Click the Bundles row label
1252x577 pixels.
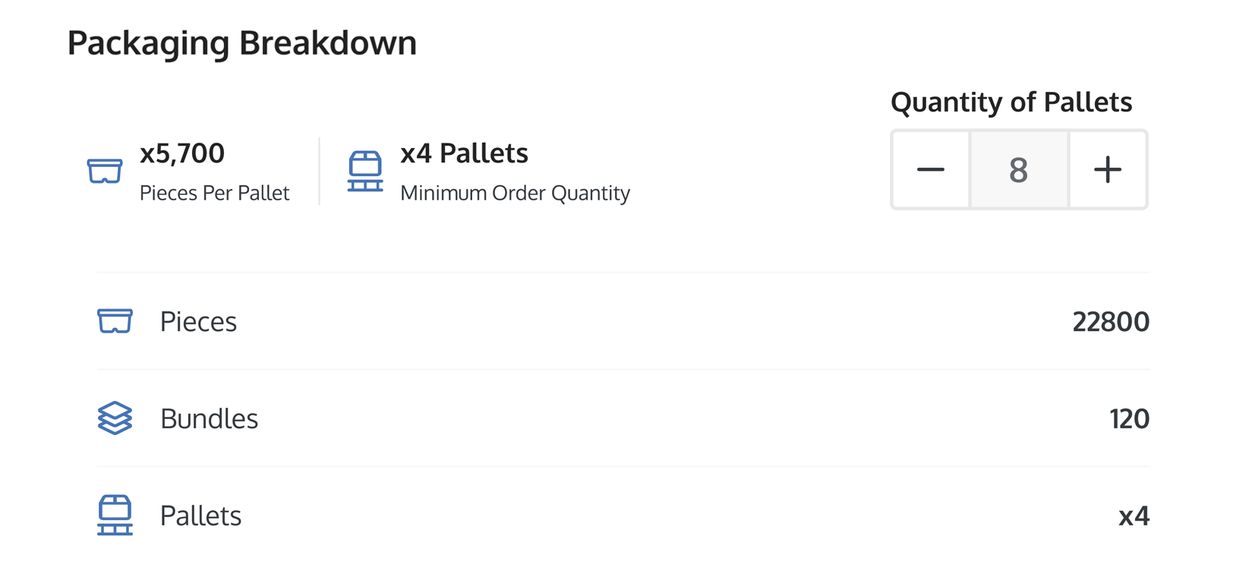click(x=209, y=419)
